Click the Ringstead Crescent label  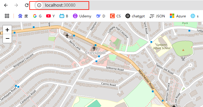24,60
